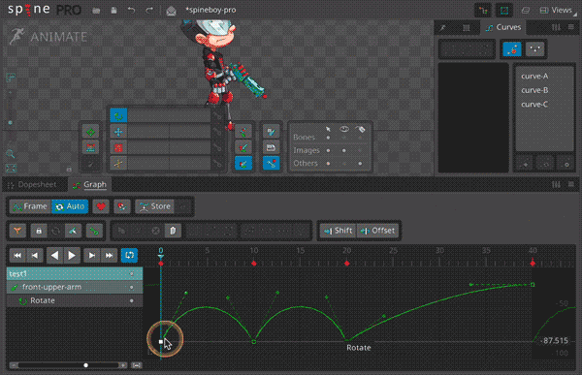Image resolution: width=582 pixels, height=375 pixels.
Task: Play the animation forward
Action: tap(72, 255)
